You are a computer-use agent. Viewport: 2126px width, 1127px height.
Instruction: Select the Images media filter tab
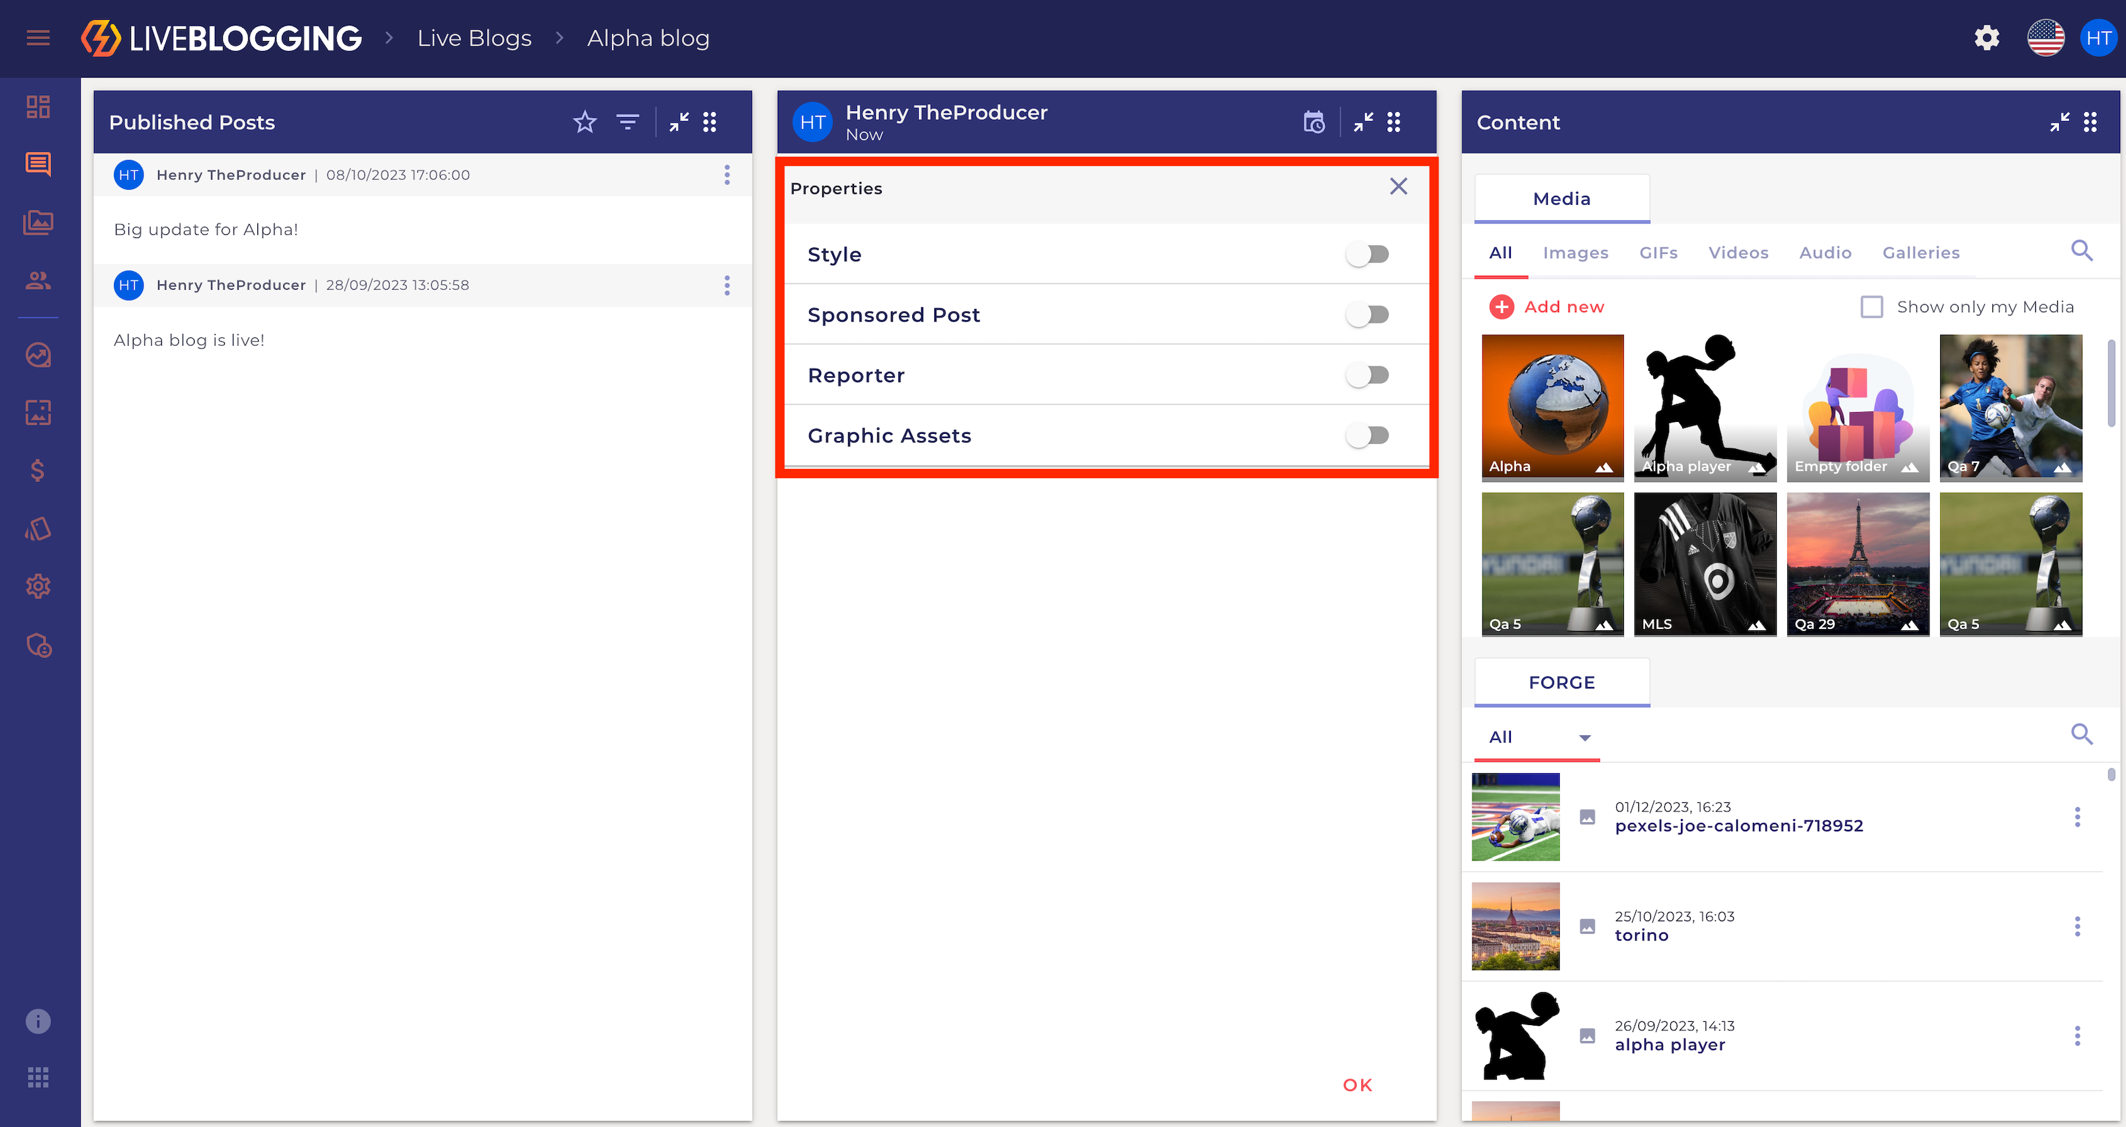pos(1576,253)
